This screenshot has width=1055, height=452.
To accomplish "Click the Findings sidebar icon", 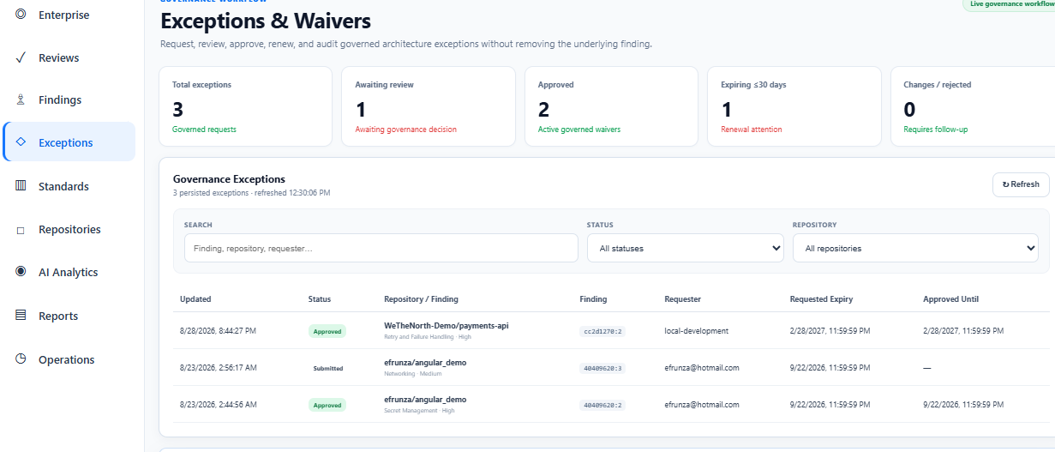I will pos(21,99).
